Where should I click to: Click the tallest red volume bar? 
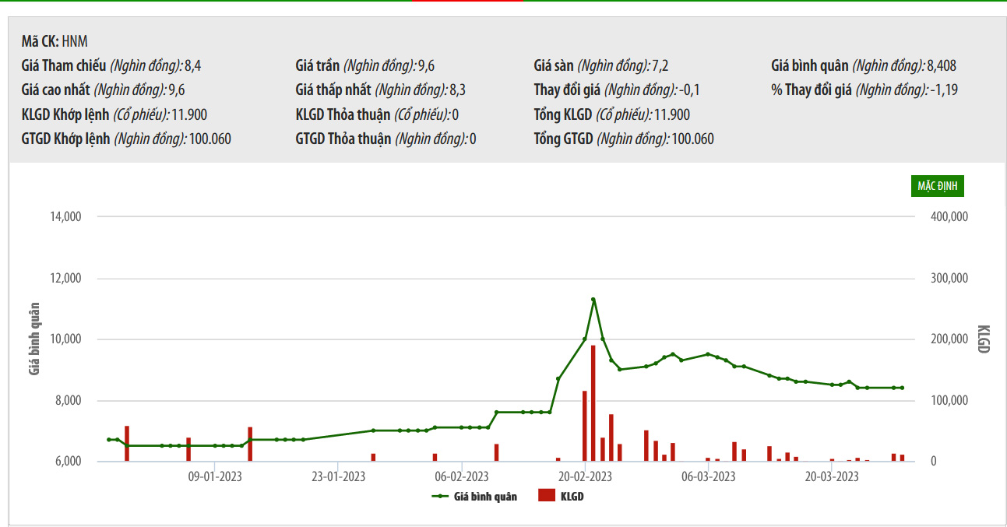pyautogui.click(x=593, y=402)
